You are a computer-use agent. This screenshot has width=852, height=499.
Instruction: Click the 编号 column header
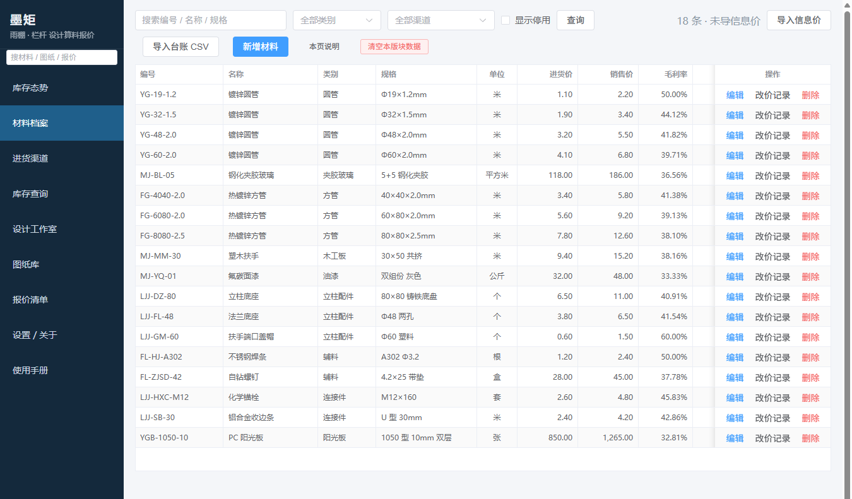click(x=179, y=74)
